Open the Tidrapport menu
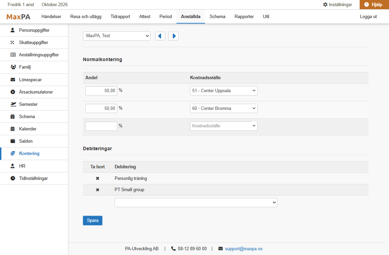 click(120, 17)
